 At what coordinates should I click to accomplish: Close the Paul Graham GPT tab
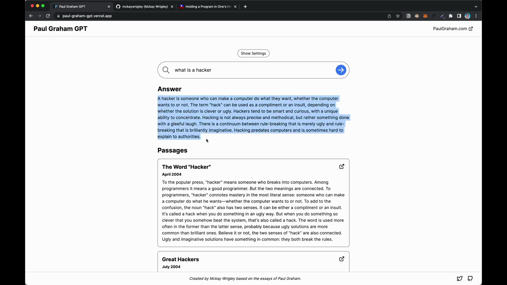pos(109,6)
